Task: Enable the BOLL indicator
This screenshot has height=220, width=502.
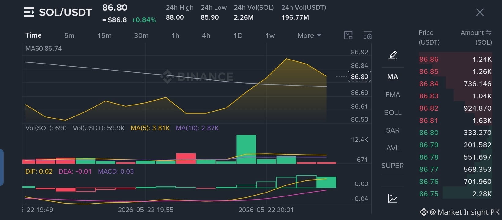Action: click(393, 112)
